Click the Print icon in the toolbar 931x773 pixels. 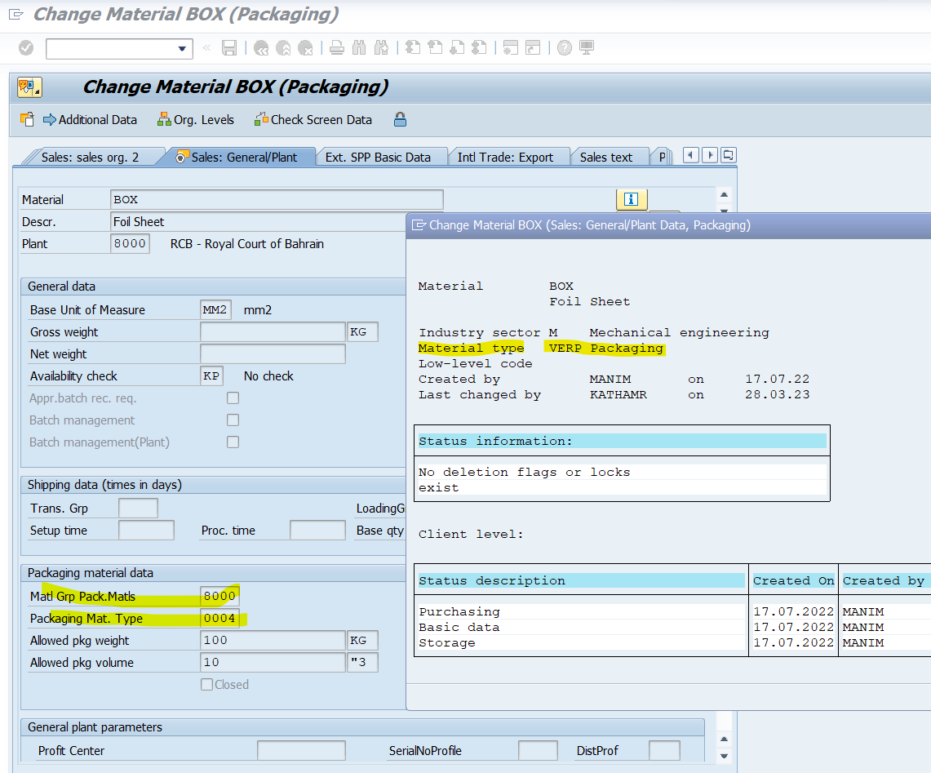[336, 47]
